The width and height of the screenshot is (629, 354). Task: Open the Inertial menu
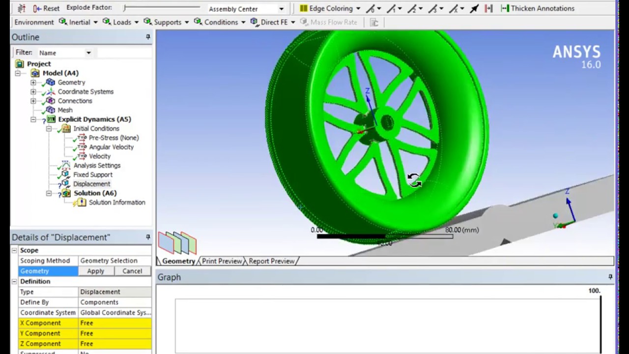[78, 22]
